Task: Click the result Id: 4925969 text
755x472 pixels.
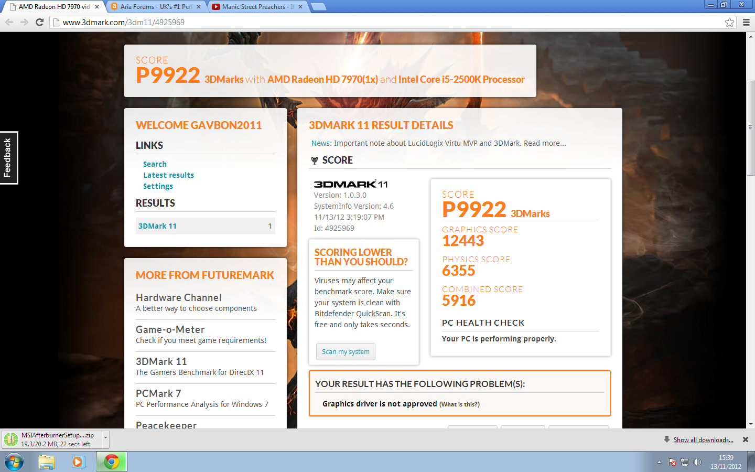Action: click(335, 228)
